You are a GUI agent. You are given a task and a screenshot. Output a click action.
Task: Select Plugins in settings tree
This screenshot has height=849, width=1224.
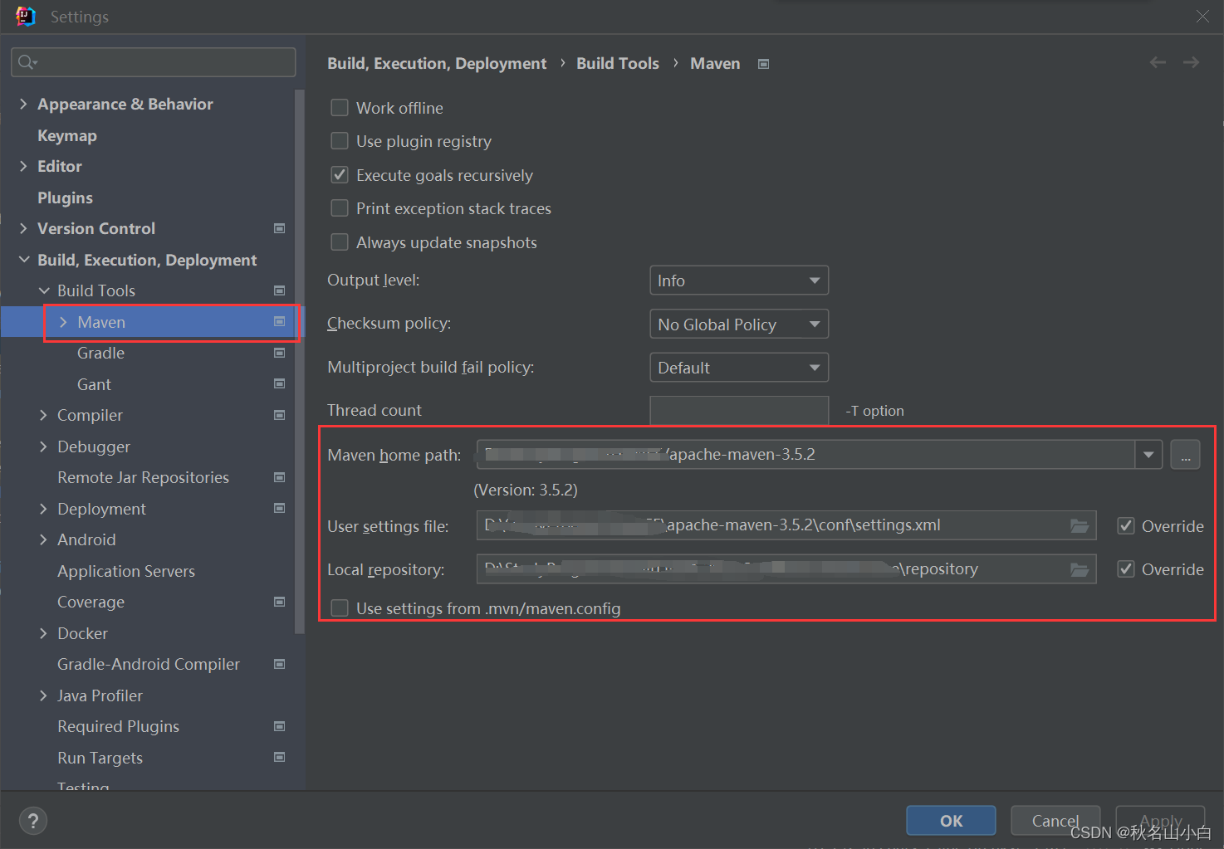tap(65, 198)
